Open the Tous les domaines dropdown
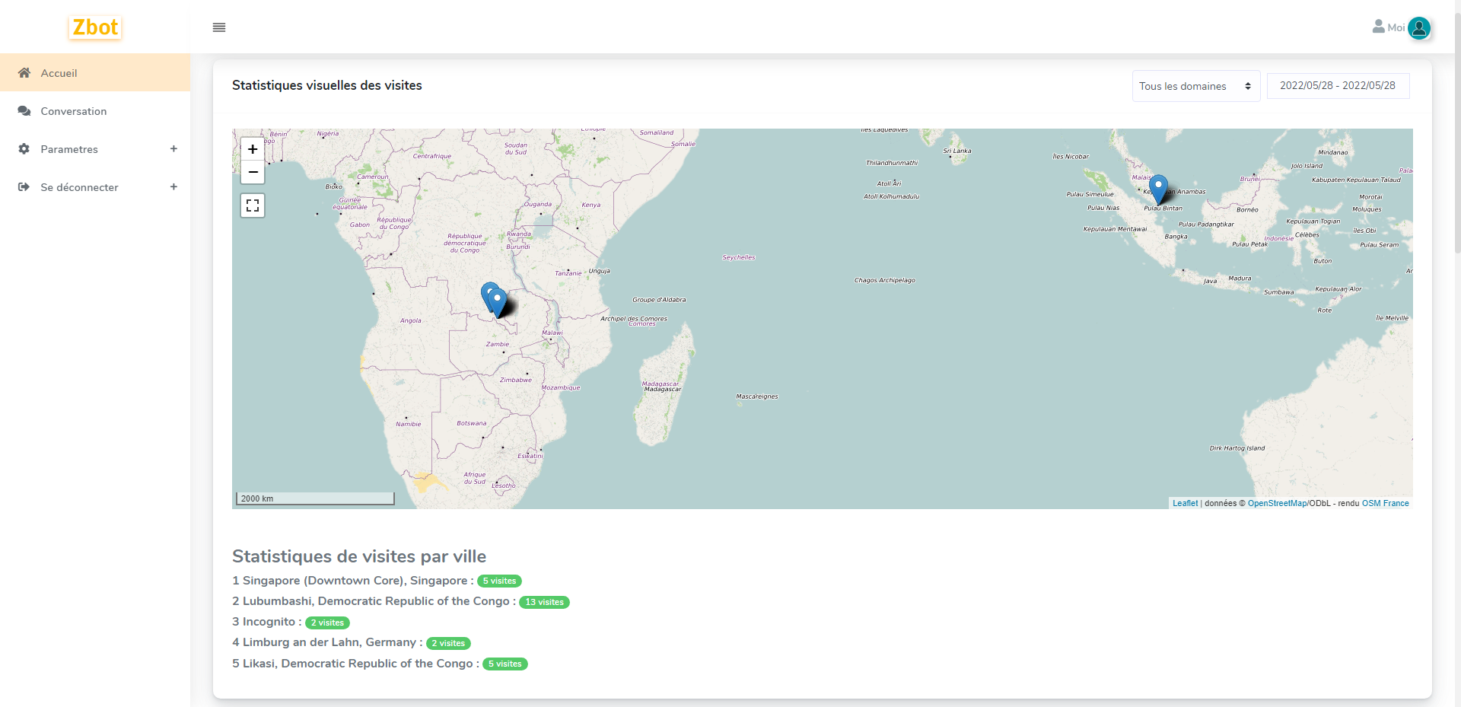 click(1195, 86)
